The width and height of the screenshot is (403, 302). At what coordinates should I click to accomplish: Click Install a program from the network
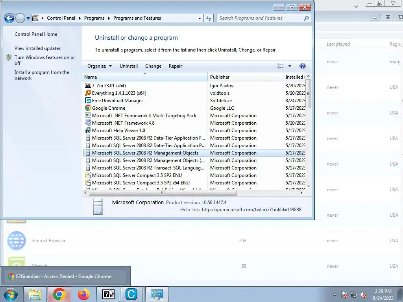point(42,75)
